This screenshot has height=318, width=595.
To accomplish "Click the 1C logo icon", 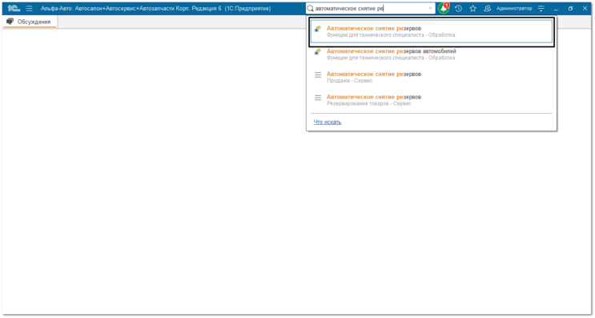I will tap(14, 8).
